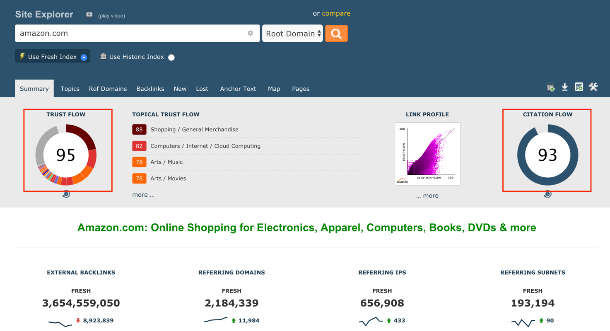Click the add-to-bucket icon

point(551,87)
